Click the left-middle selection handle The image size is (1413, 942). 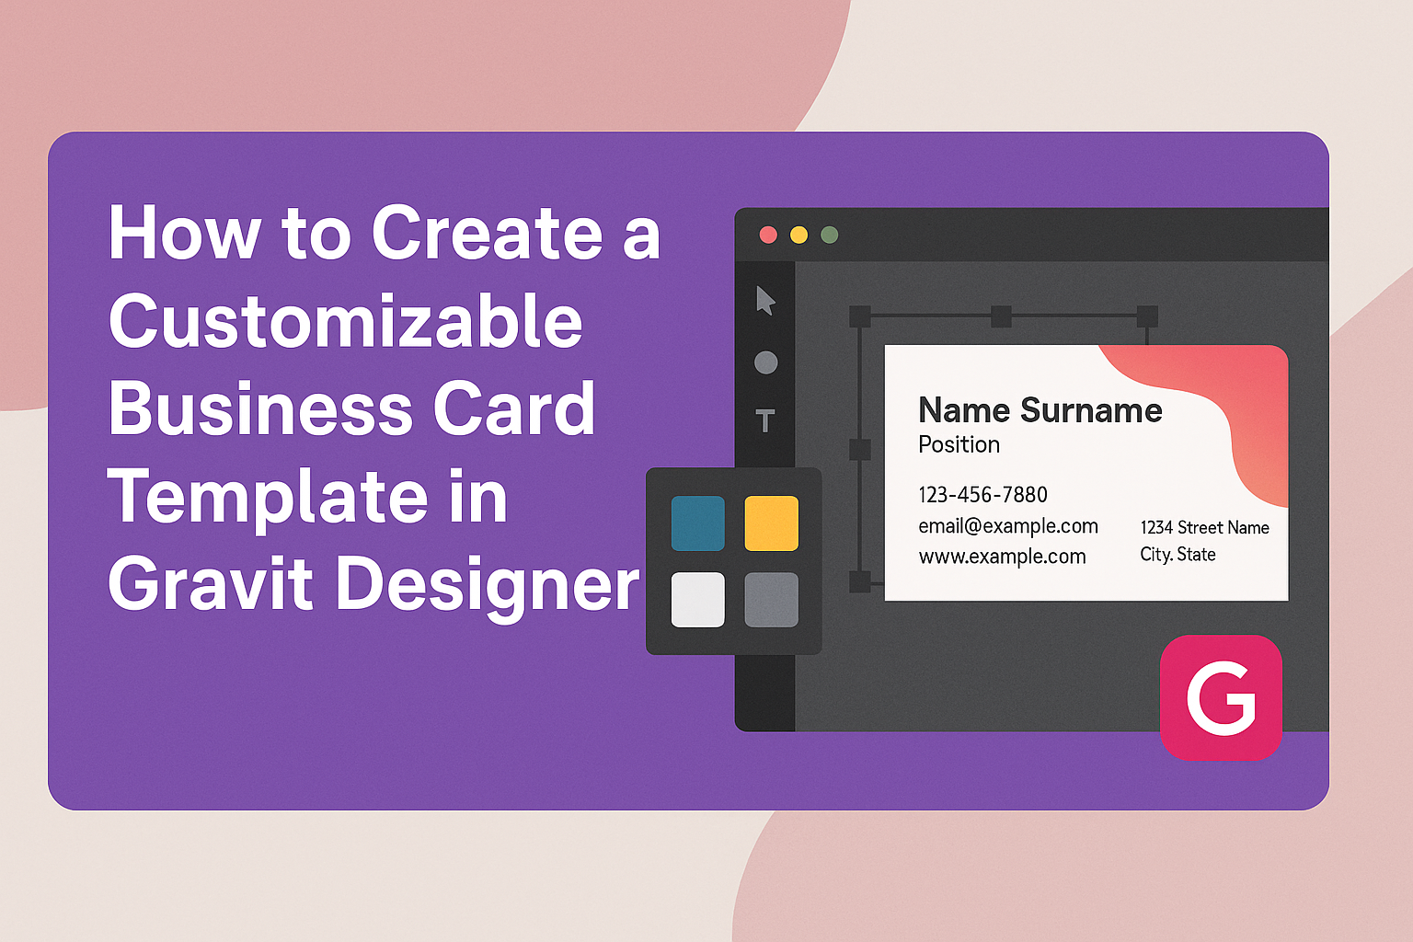pyautogui.click(x=860, y=450)
